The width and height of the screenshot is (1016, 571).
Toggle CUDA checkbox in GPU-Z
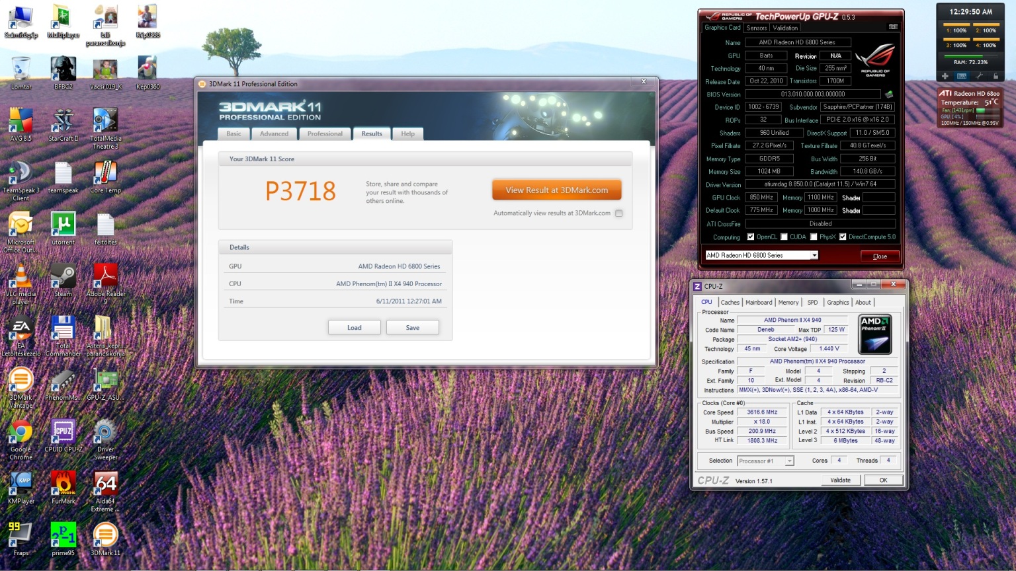coord(784,237)
